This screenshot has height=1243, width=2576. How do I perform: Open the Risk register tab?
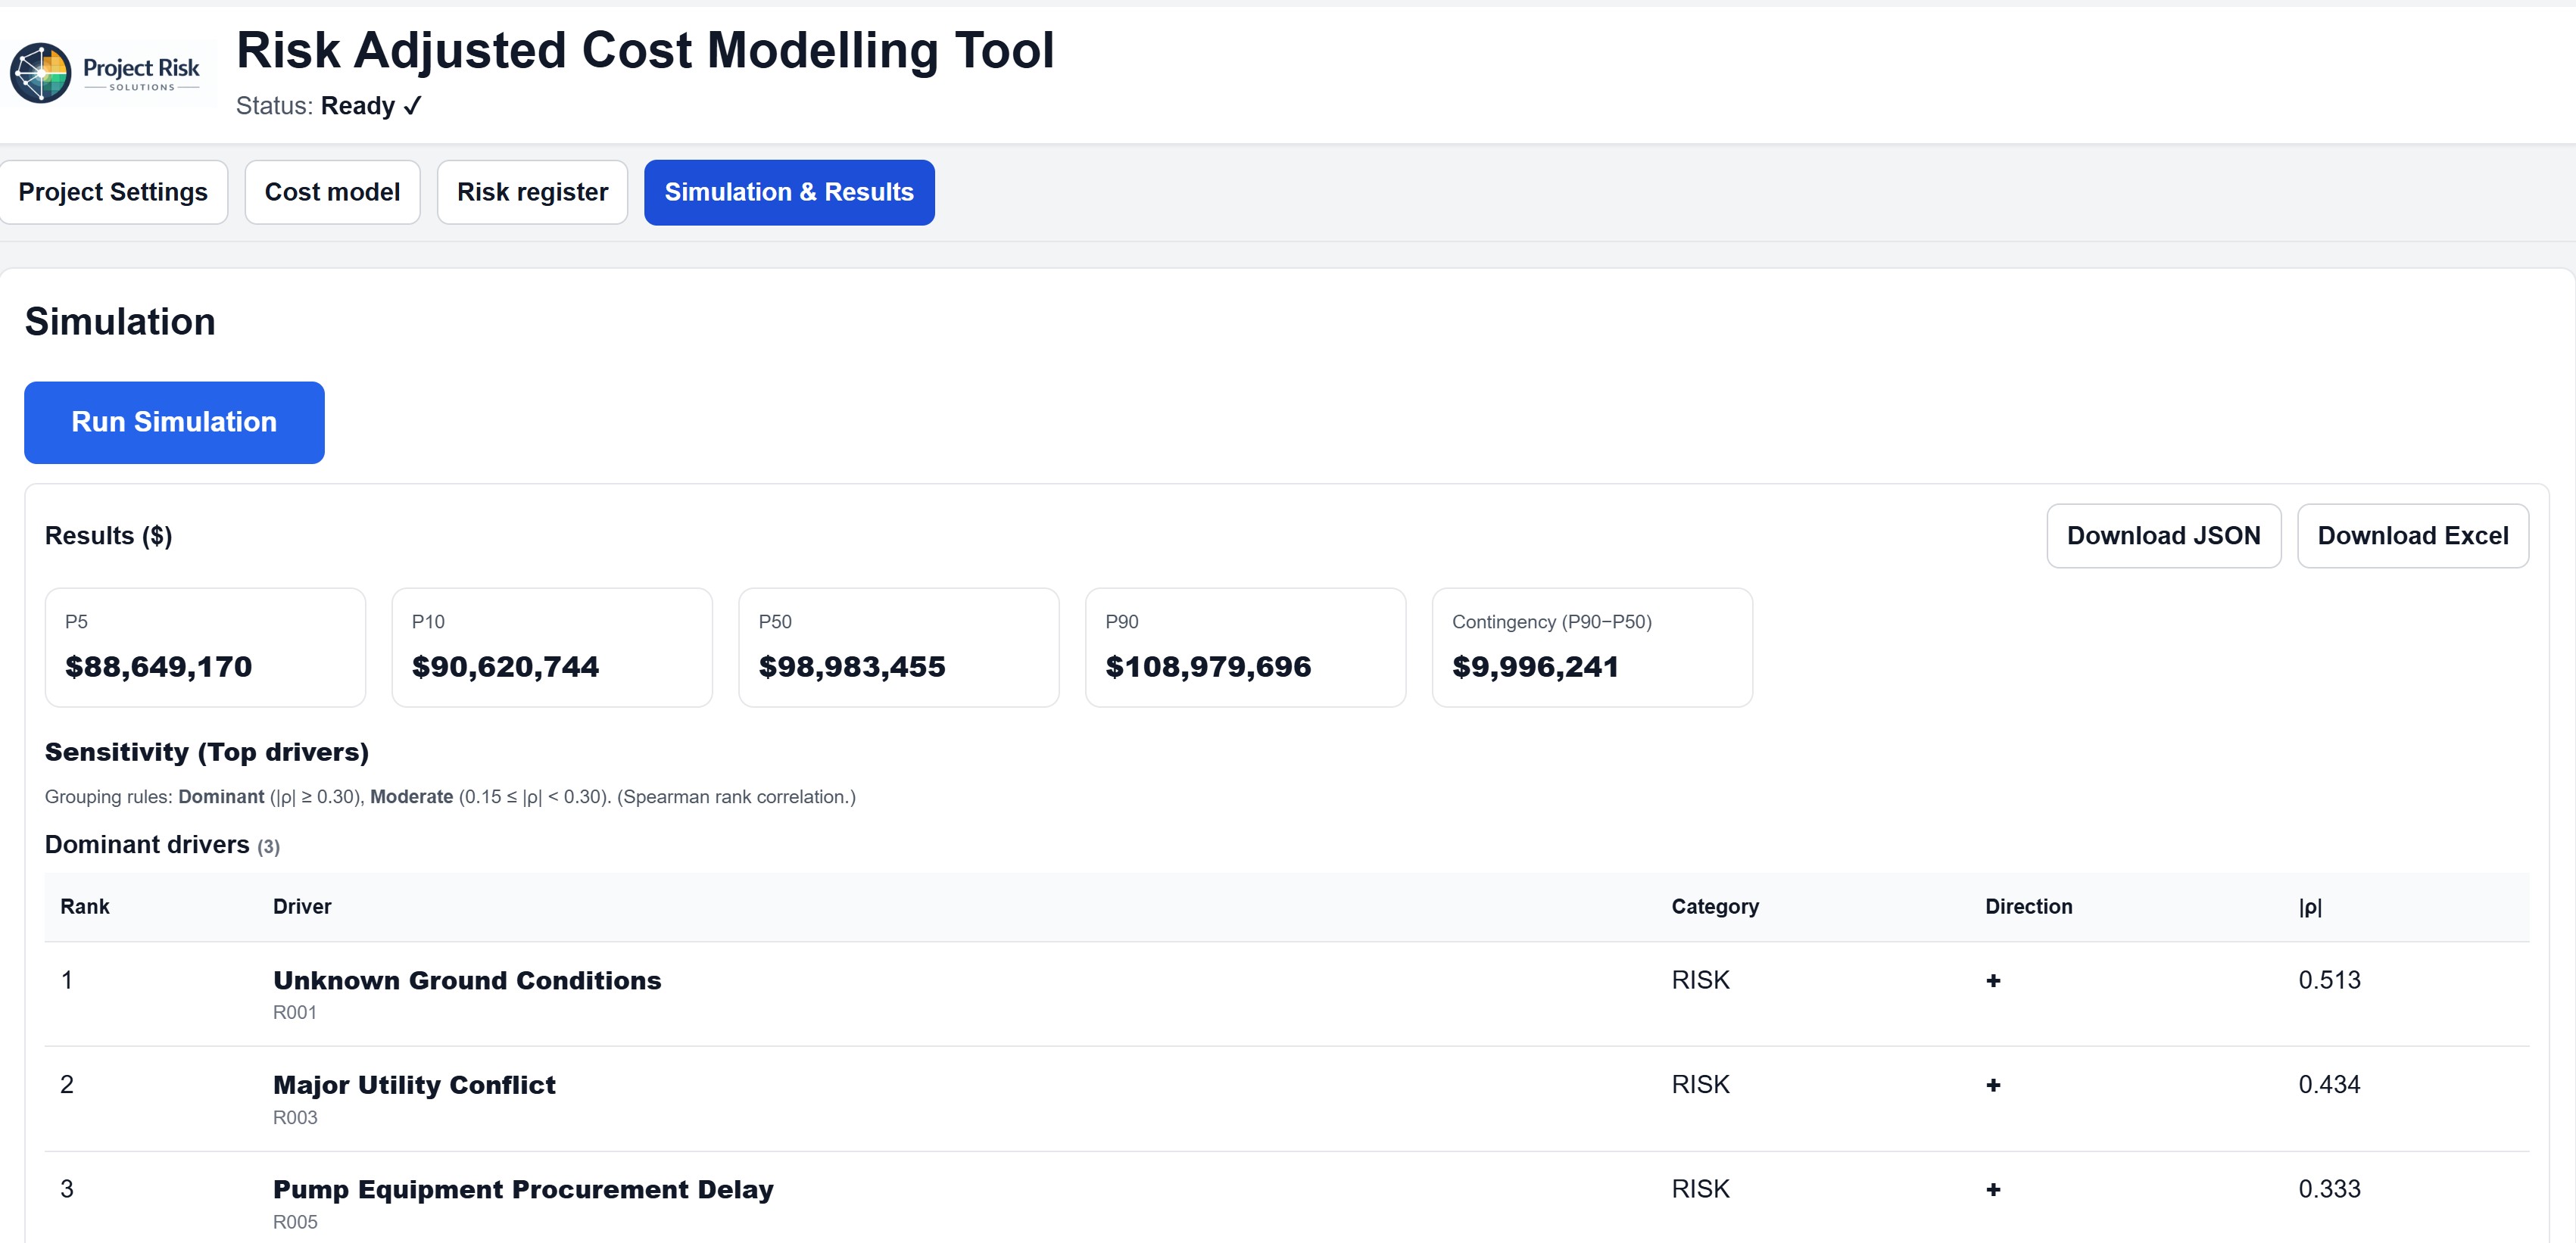click(x=532, y=192)
